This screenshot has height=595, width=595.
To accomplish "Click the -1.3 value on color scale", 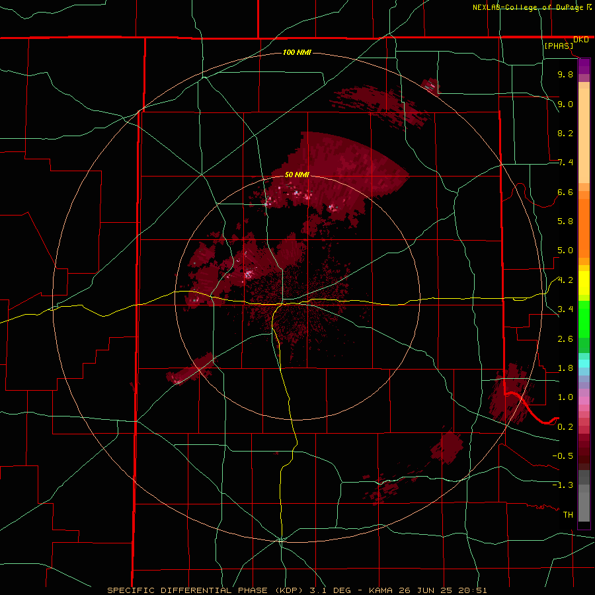I will [x=563, y=485].
